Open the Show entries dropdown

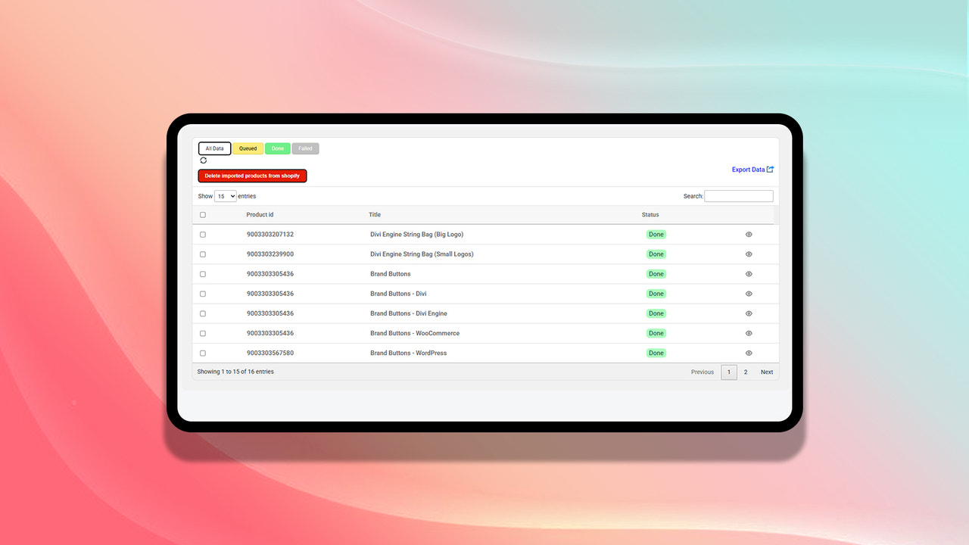click(226, 196)
